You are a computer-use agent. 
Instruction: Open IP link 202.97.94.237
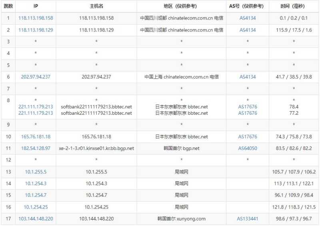point(36,77)
